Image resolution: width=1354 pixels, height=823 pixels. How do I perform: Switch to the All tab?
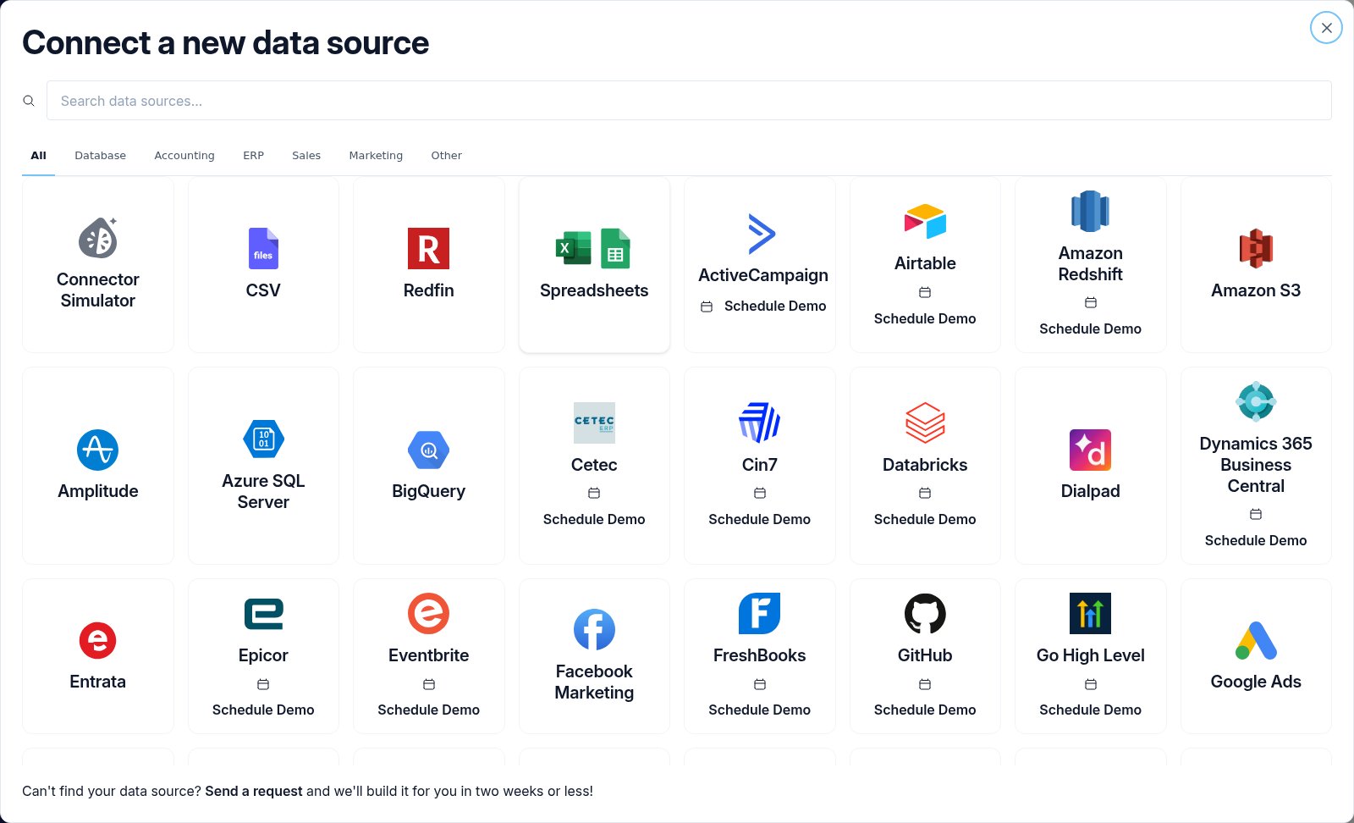click(x=38, y=156)
